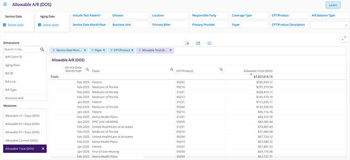Select Aging Date dimension in list
The width and height of the screenshot is (350, 160).
pyautogui.click(x=25, y=65)
